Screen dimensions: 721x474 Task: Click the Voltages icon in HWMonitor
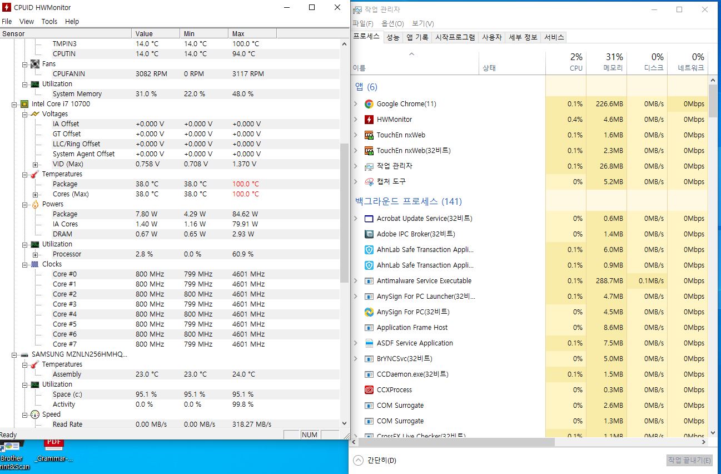35,114
